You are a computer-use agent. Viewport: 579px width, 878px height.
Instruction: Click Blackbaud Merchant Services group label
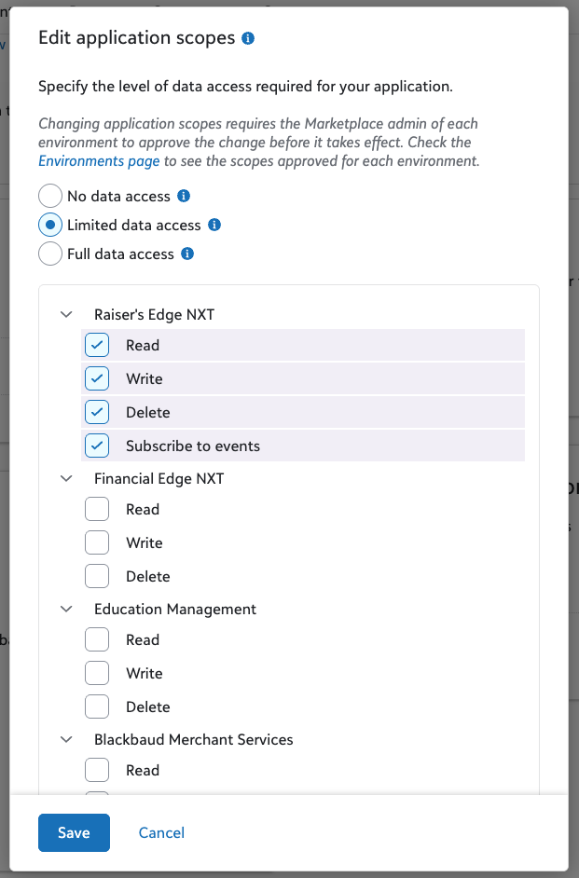click(x=193, y=740)
